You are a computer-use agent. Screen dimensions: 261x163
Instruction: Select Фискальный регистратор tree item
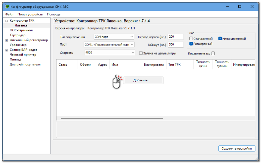tap(29, 40)
